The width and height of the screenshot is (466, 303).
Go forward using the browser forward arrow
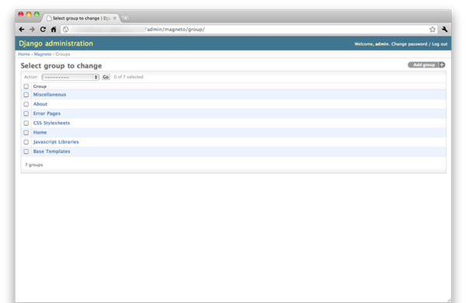[x=32, y=30]
